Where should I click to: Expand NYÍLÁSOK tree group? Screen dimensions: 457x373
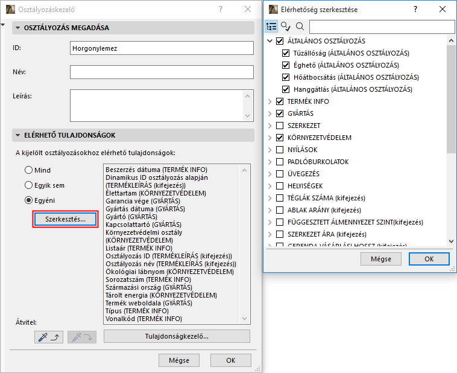click(270, 150)
